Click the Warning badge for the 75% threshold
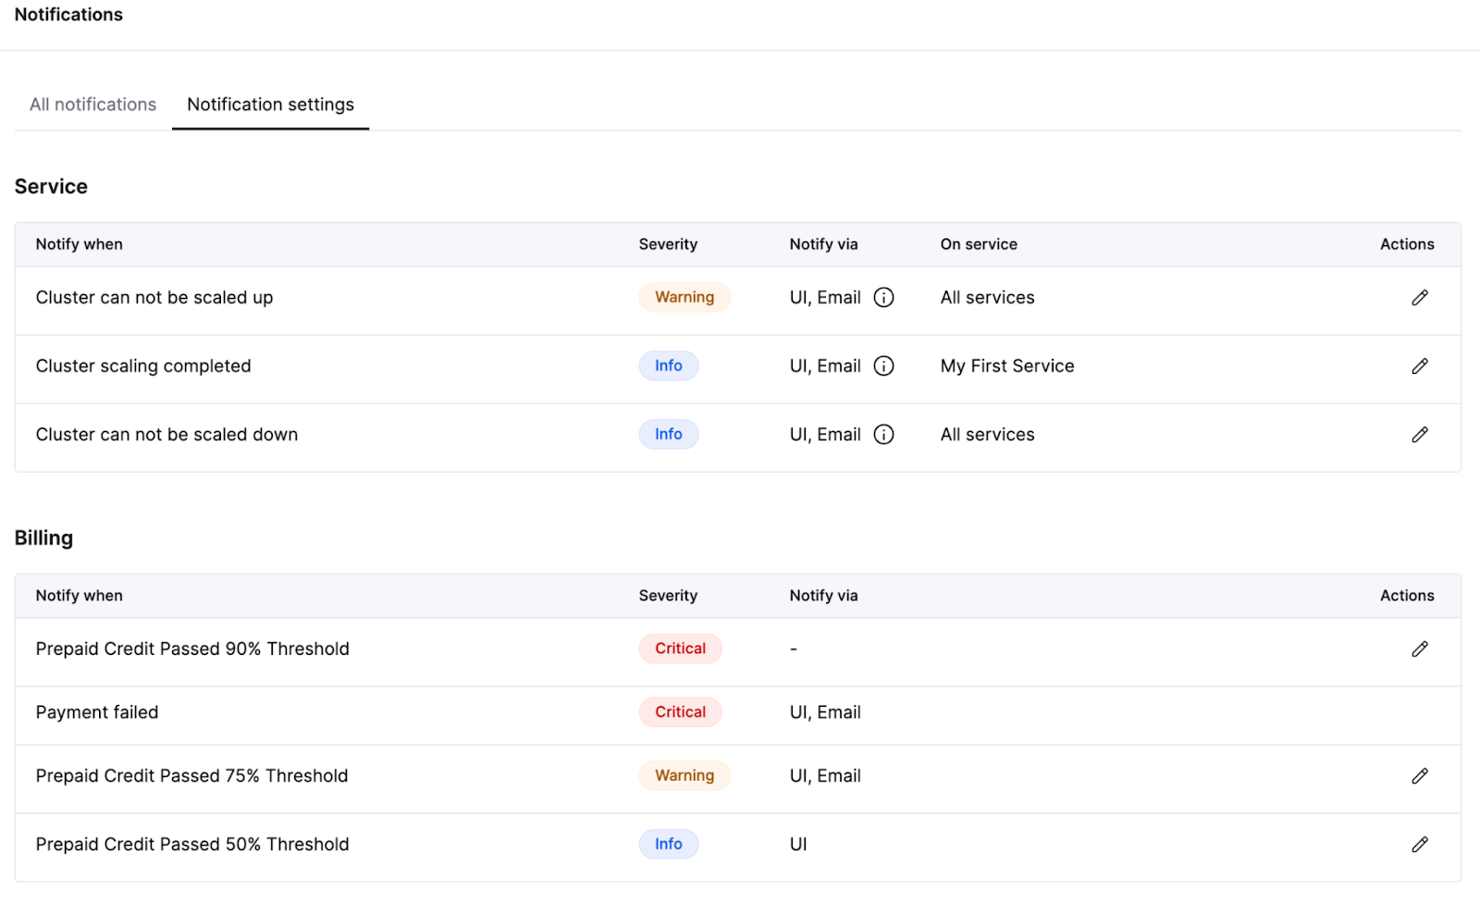Viewport: 1480px width, 903px height. point(684,775)
